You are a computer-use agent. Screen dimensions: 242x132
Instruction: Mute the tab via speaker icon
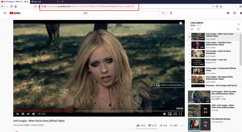[25, 2]
